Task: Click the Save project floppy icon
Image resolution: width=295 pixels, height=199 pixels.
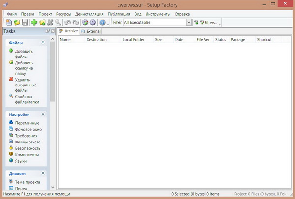Action: [x=25, y=23]
